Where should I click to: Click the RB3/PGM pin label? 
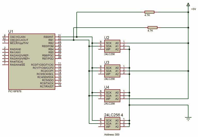(x=48, y=46)
